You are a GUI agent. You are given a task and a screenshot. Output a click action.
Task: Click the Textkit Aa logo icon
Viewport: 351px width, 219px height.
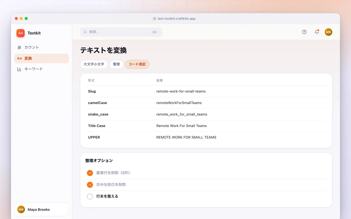click(x=21, y=33)
